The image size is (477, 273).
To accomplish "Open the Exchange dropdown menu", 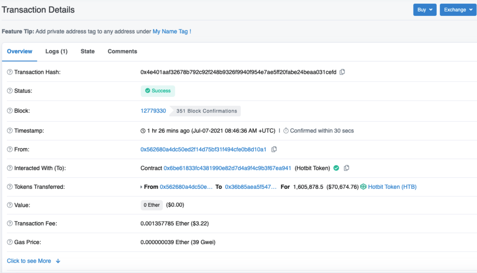I will [x=458, y=10].
